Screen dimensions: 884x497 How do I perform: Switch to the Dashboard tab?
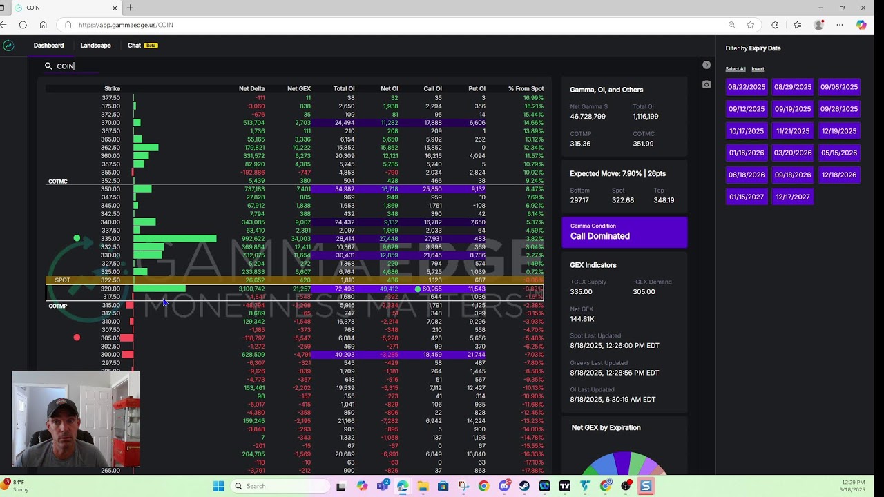tap(49, 46)
